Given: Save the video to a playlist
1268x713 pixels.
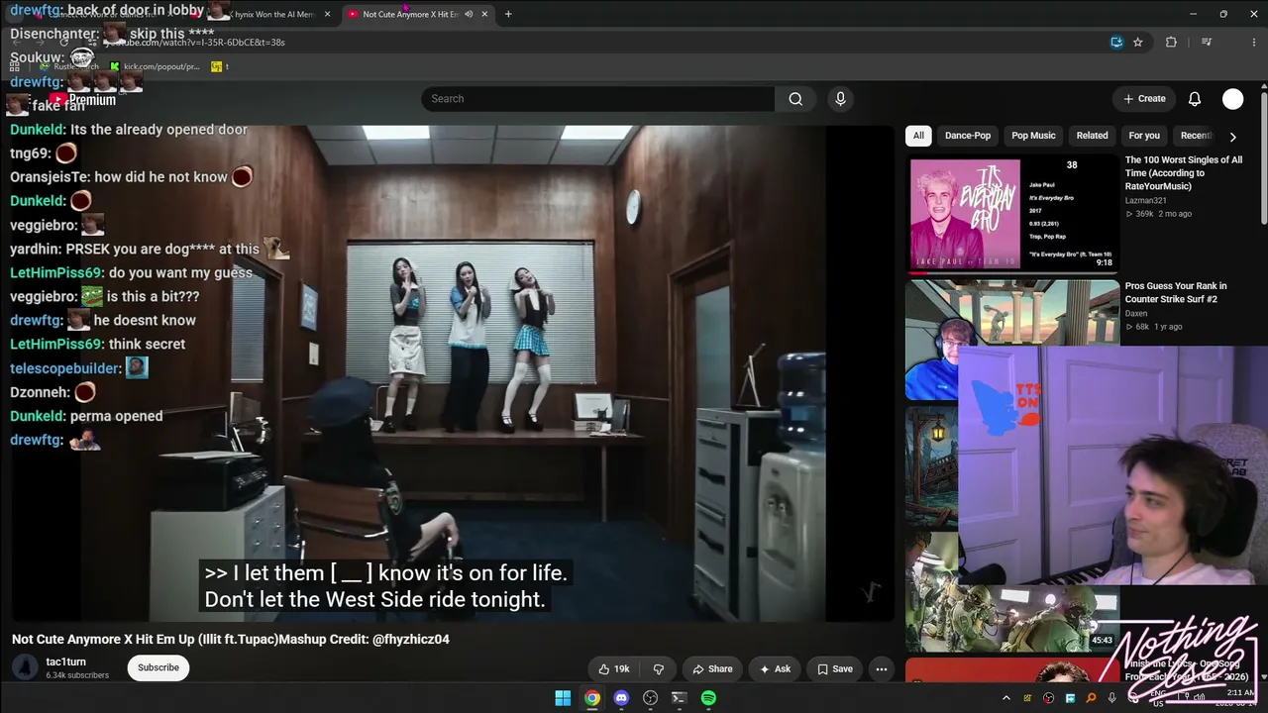Looking at the screenshot, I should pyautogui.click(x=834, y=669).
